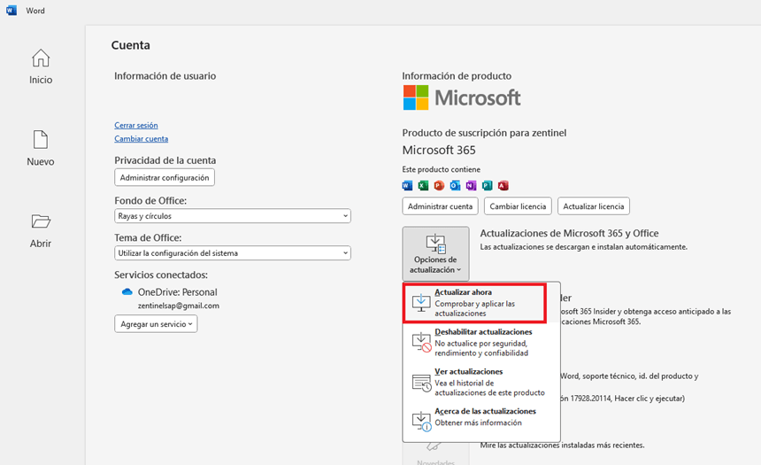Viewport: 761px width, 465px height.
Task: Click the OneNote app icon under product contents
Action: tap(472, 185)
